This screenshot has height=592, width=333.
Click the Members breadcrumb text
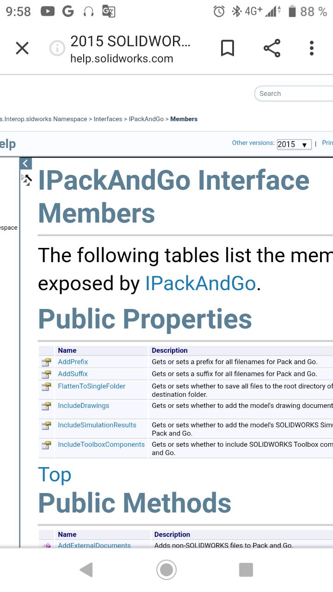(184, 119)
